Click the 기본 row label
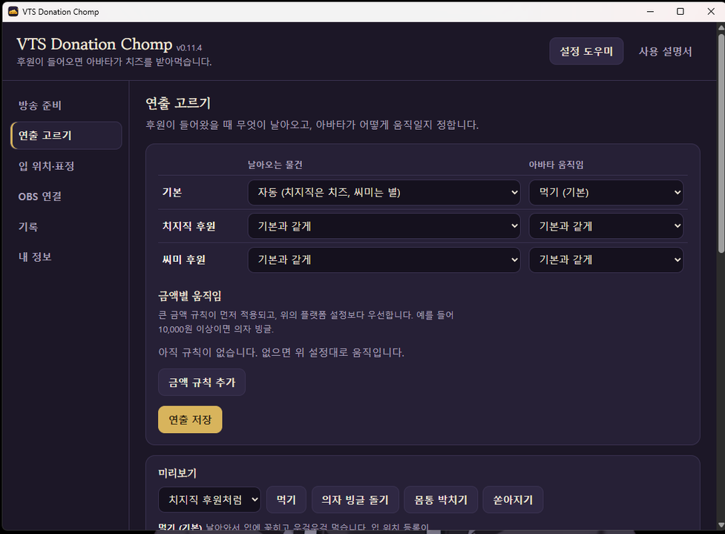Image resolution: width=725 pixels, height=534 pixels. coord(172,192)
